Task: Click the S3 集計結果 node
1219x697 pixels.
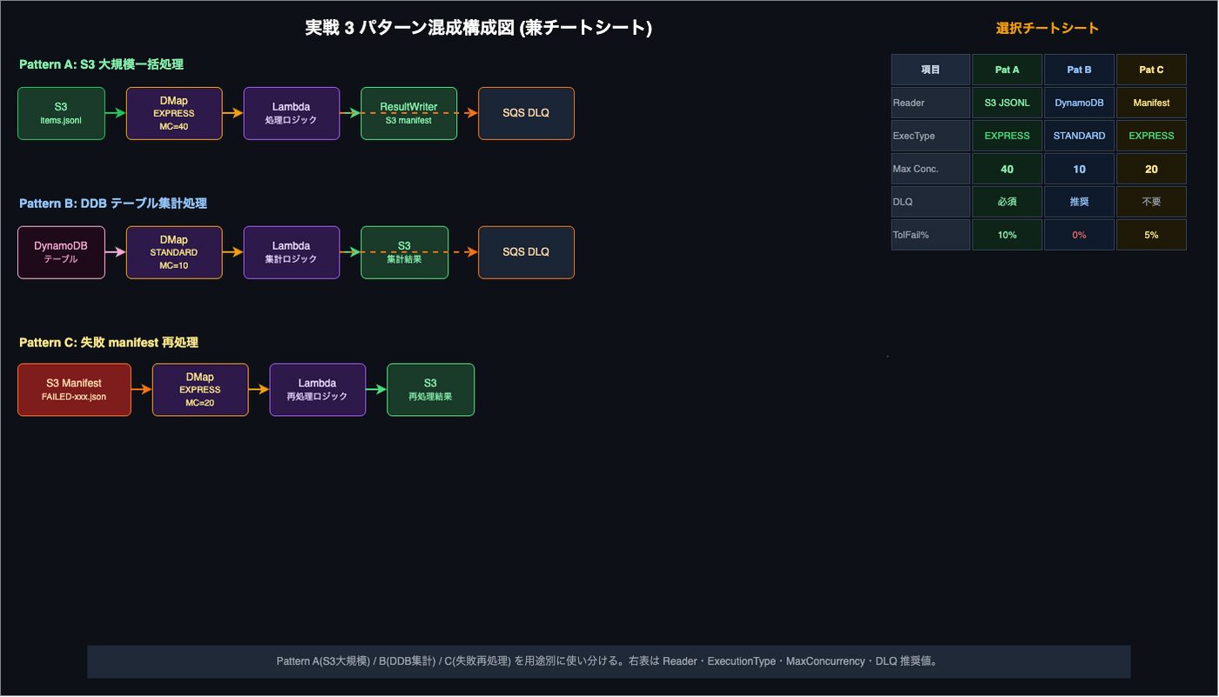Action: (404, 252)
